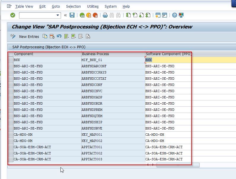Click the Select All icon
The image size is (236, 179).
66,36
